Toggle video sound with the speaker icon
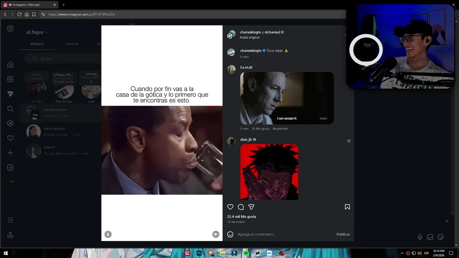Viewport: 459px width, 258px height. 216,234
